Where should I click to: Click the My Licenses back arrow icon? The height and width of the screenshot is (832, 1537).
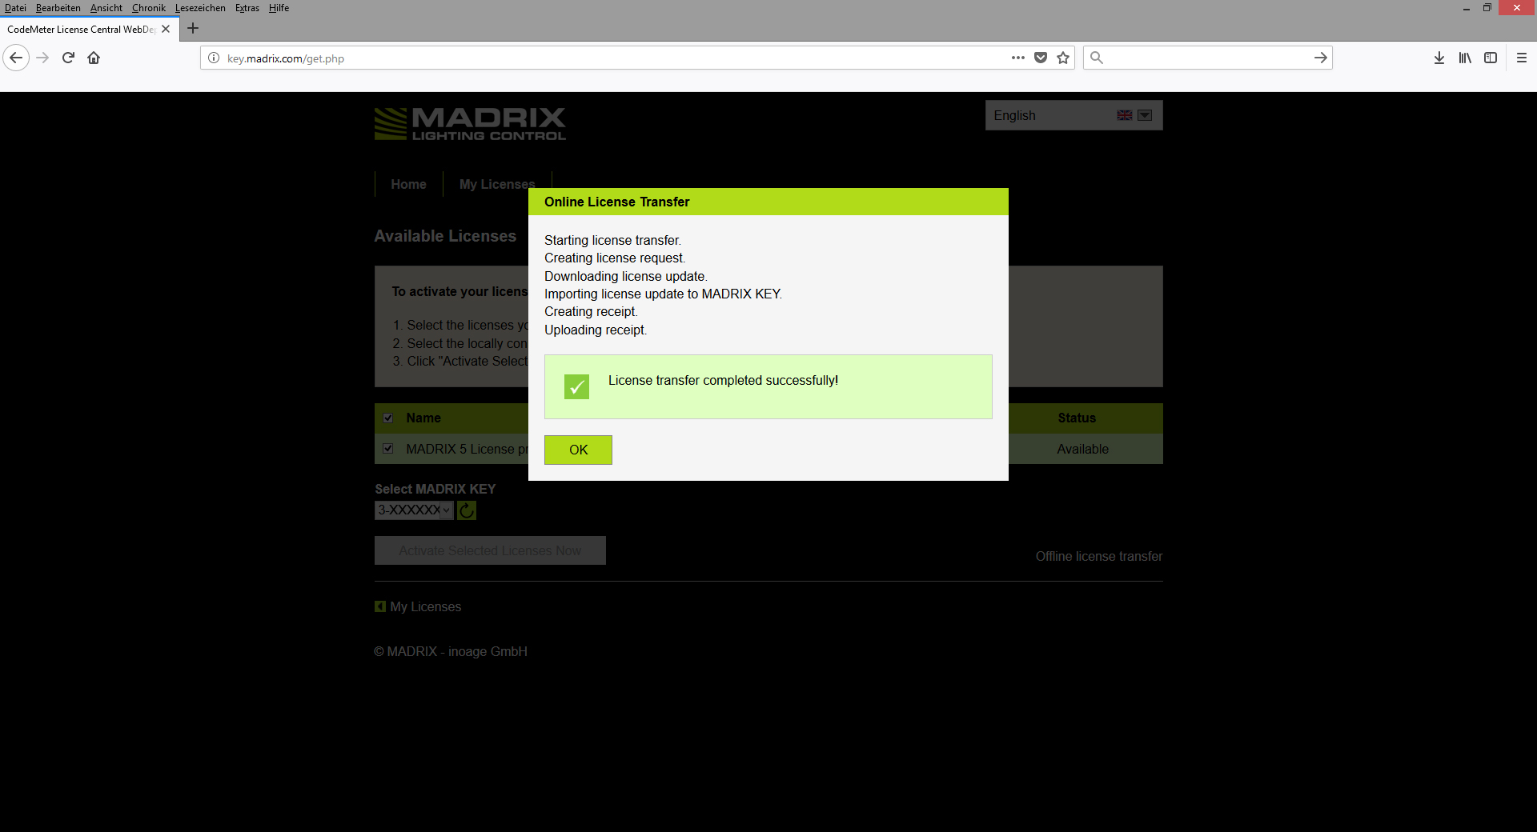380,606
